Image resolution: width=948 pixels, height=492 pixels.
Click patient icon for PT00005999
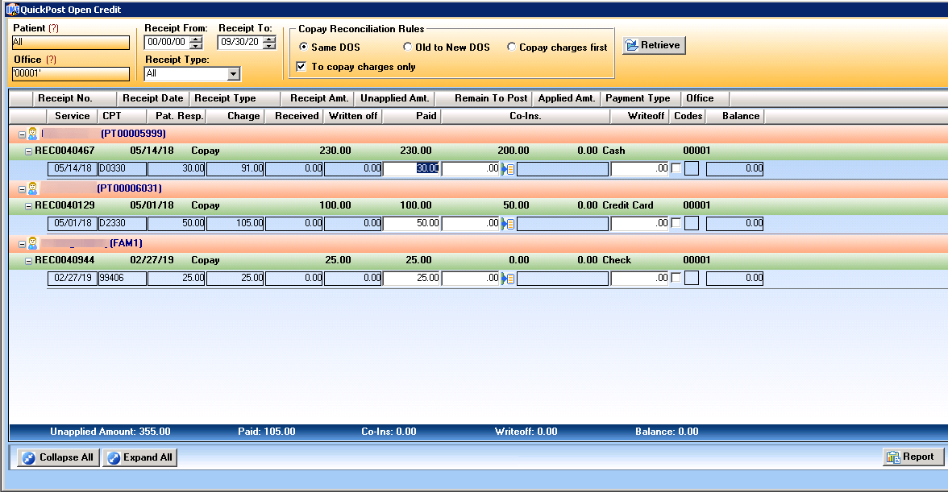32,134
